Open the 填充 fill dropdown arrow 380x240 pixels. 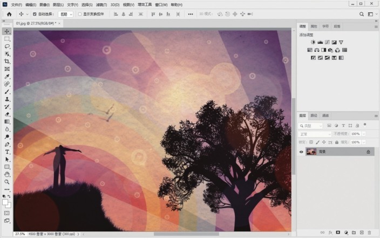(363, 142)
